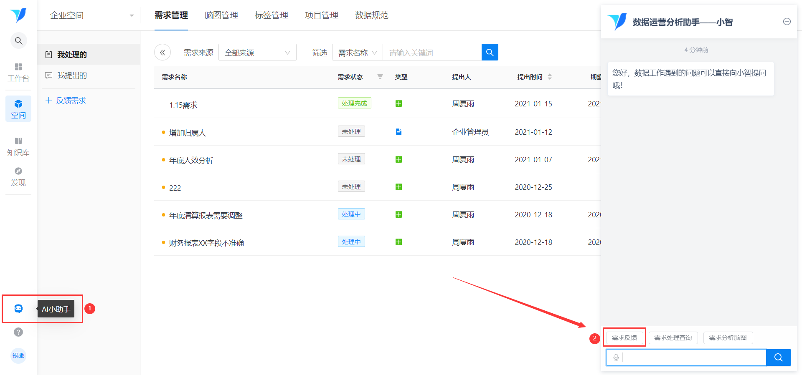802x375 pixels.
Task: Click the microphone icon in chat input
Action: [616, 357]
